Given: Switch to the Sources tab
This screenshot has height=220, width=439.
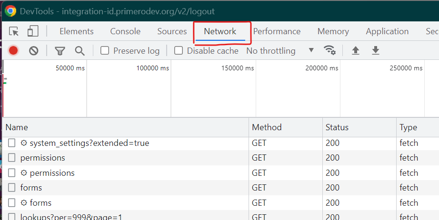Looking at the screenshot, I should point(172,31).
